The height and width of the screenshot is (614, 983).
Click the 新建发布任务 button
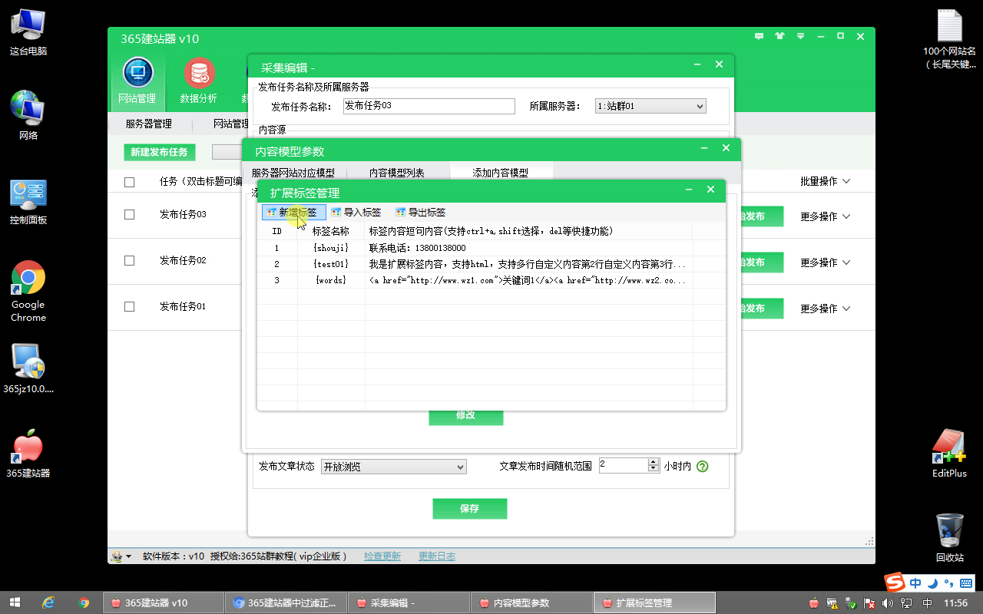[x=159, y=152]
